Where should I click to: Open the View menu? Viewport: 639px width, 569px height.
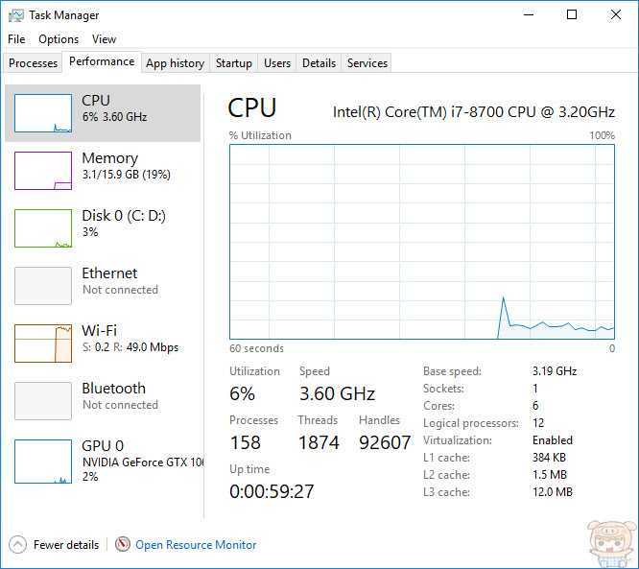tap(104, 39)
